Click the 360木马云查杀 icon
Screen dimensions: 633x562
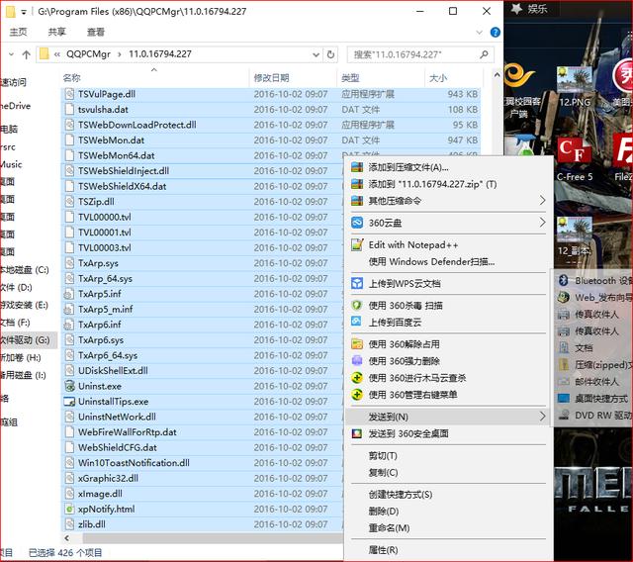click(357, 378)
